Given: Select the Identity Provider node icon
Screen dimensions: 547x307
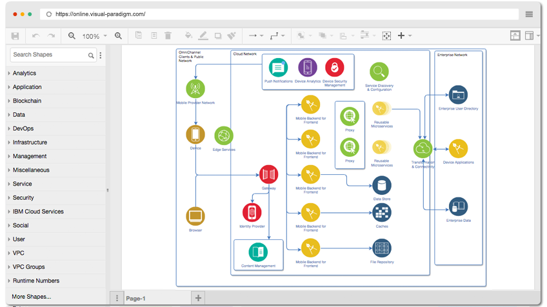Looking at the screenshot, I should coord(252,212).
